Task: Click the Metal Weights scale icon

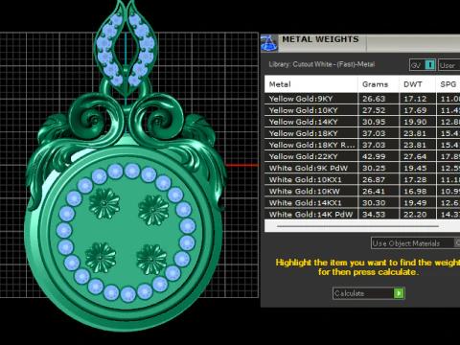Action: 269,43
